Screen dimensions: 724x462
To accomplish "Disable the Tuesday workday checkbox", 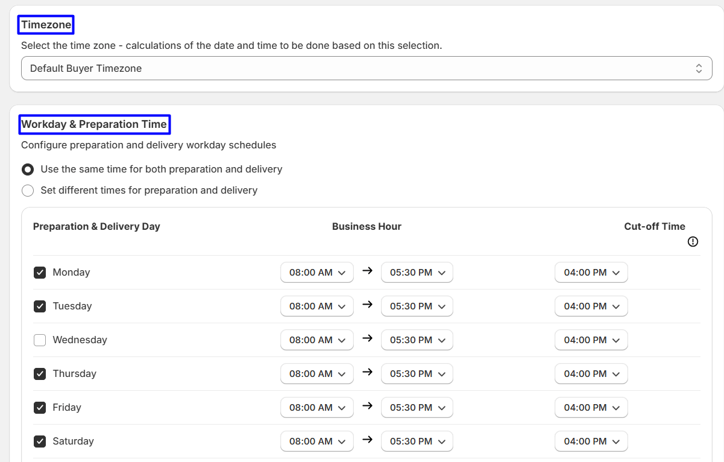I will coord(40,306).
